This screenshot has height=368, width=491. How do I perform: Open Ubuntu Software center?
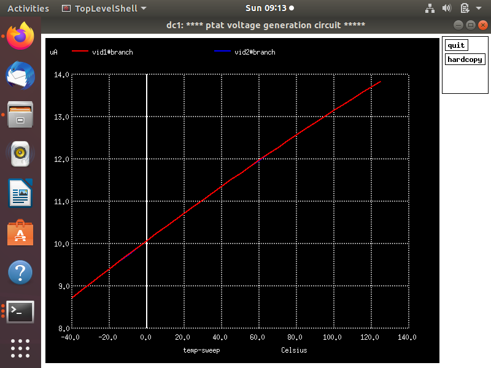click(x=20, y=232)
